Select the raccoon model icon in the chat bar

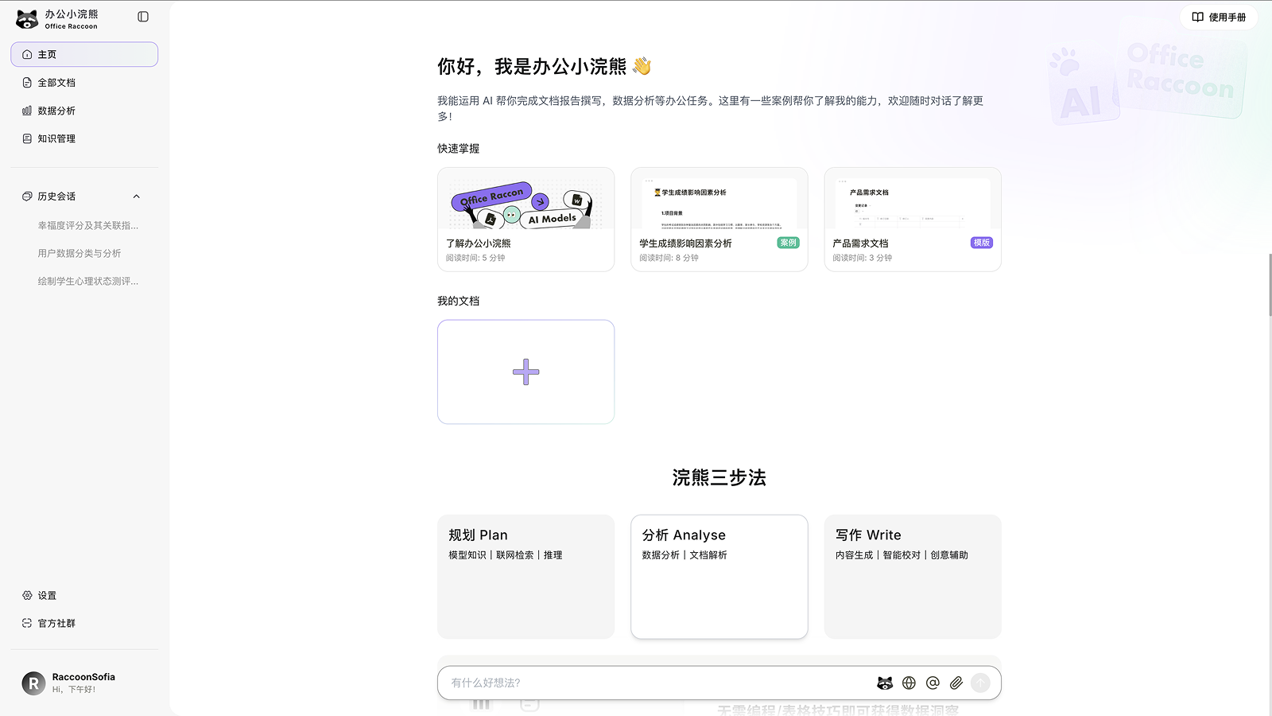point(884,683)
